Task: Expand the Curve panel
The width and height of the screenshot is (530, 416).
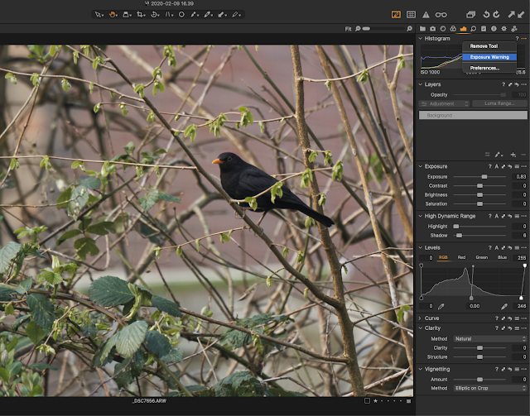Action: (421, 318)
